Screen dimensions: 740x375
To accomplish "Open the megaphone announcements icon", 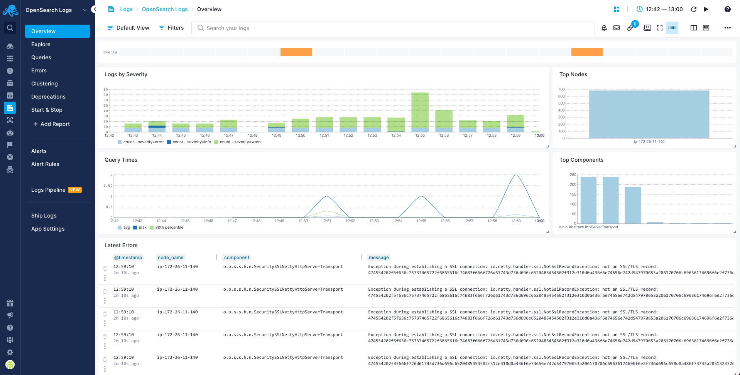I will pyautogui.click(x=10, y=315).
